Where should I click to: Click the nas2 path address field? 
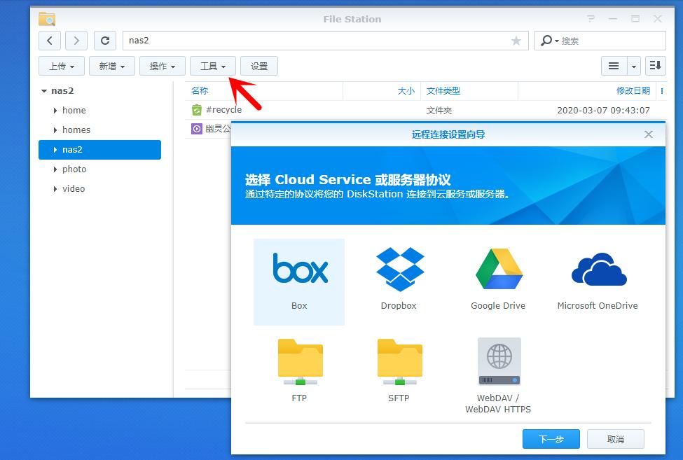[325, 41]
